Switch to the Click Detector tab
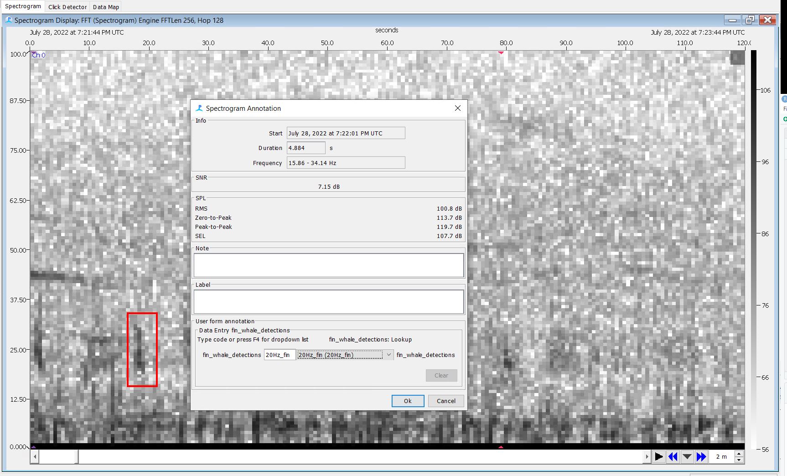The height and width of the screenshot is (476, 787). (x=67, y=7)
